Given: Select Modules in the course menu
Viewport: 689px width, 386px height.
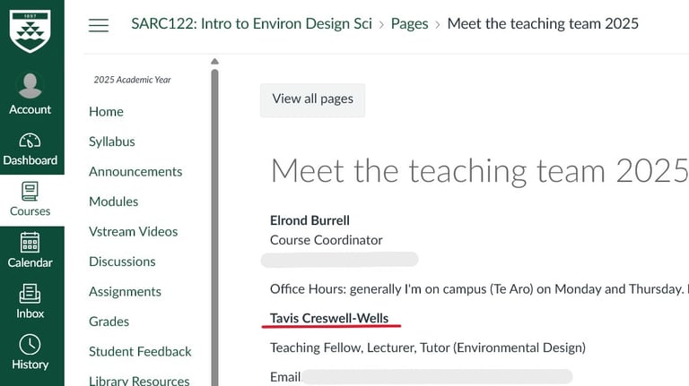Looking at the screenshot, I should pos(113,202).
